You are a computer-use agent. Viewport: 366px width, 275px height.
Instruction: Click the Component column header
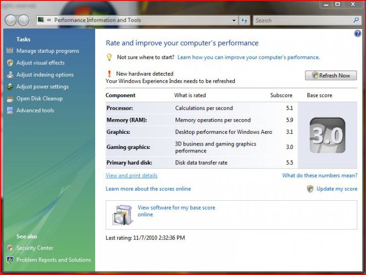(121, 95)
